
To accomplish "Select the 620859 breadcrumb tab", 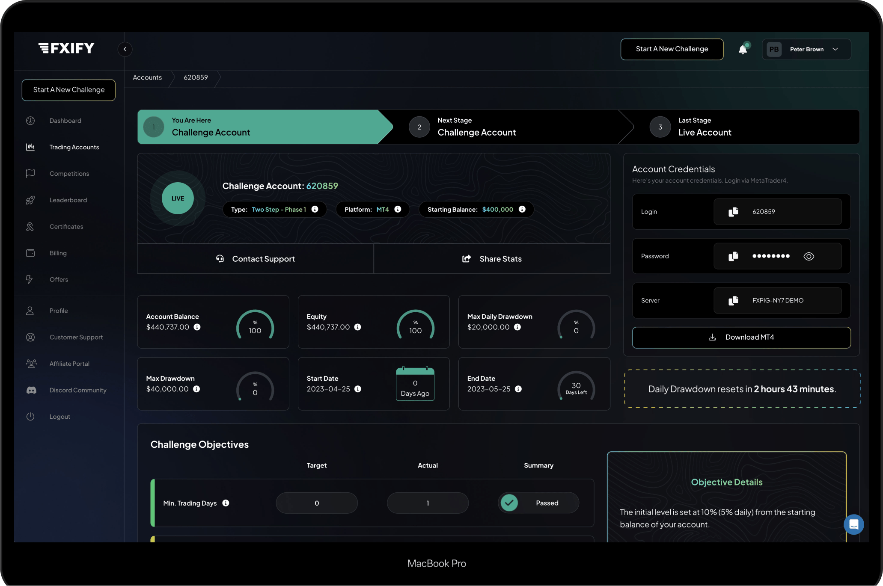I will pyautogui.click(x=195, y=77).
